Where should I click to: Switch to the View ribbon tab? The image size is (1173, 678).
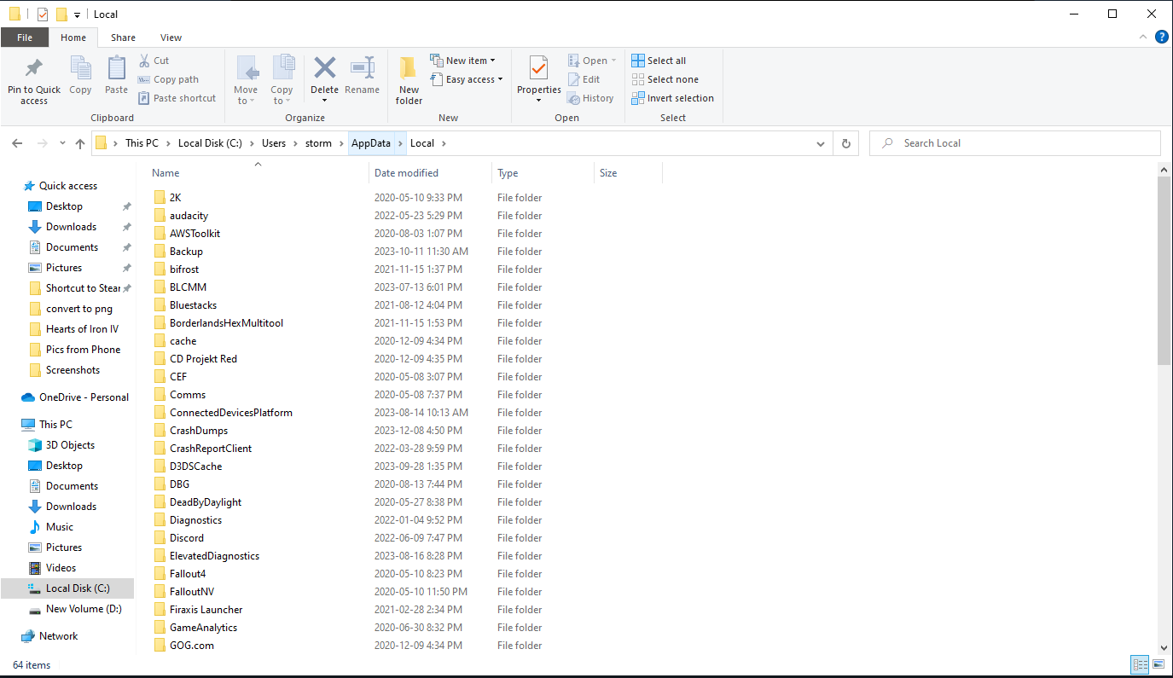(x=171, y=38)
